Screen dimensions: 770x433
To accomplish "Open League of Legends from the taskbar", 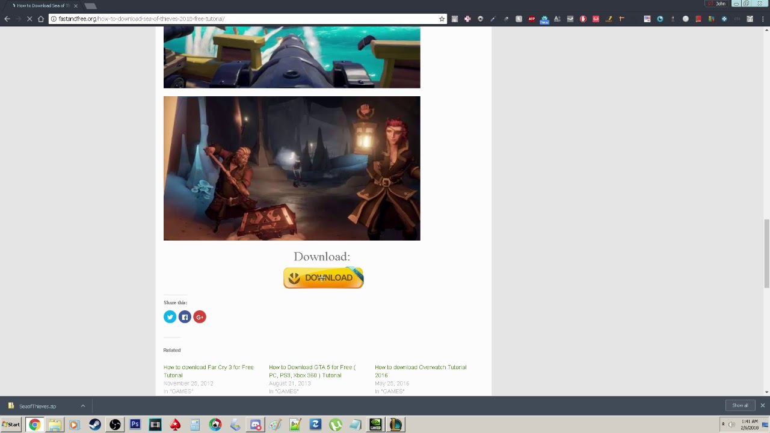I will tap(395, 425).
